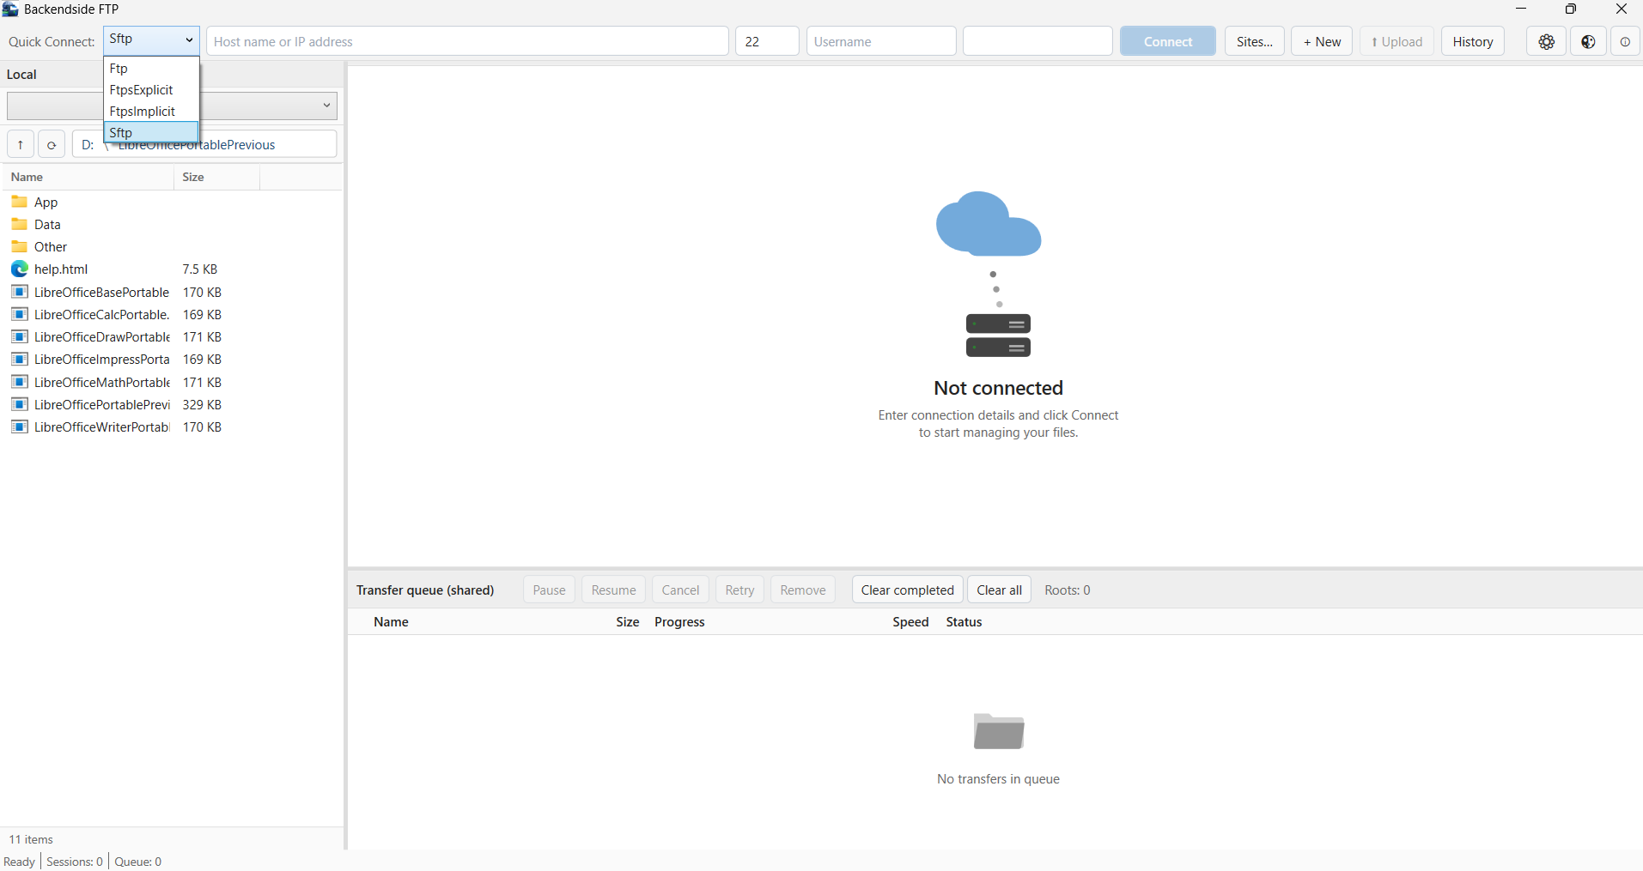Click the port field showing 22
The image size is (1643, 871).
pyautogui.click(x=767, y=41)
